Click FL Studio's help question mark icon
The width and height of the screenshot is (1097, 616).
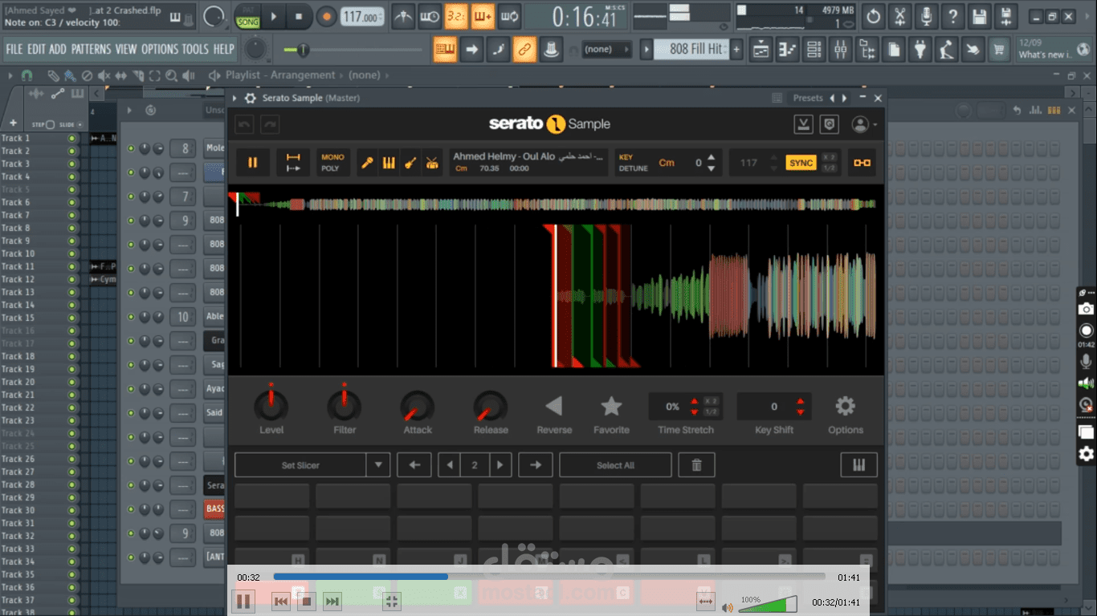[952, 16]
